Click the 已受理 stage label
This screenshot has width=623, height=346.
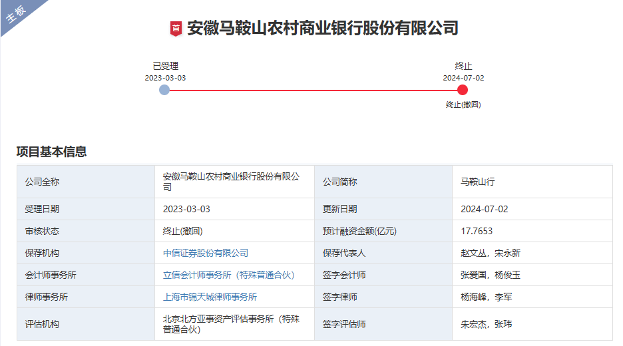coord(165,66)
